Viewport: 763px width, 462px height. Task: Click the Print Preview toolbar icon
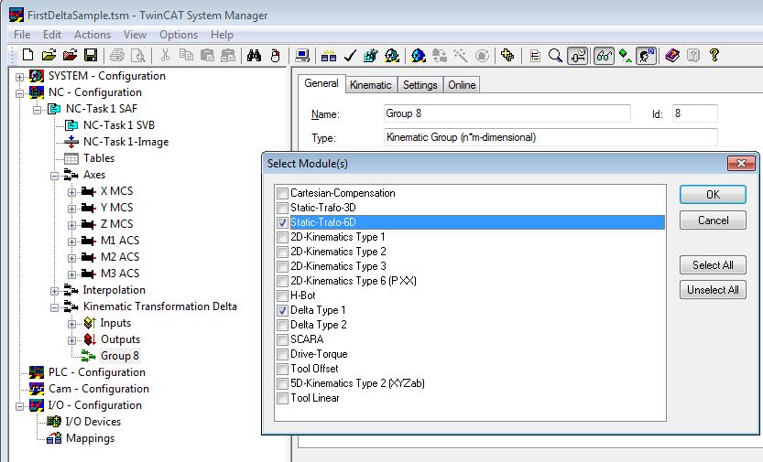coord(138,56)
